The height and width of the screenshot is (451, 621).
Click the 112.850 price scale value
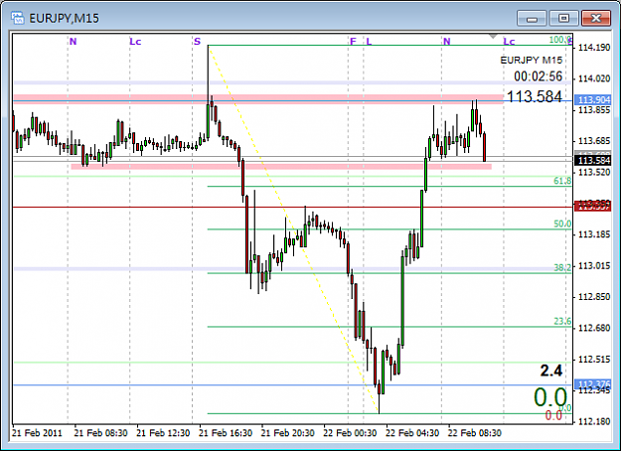click(x=594, y=297)
